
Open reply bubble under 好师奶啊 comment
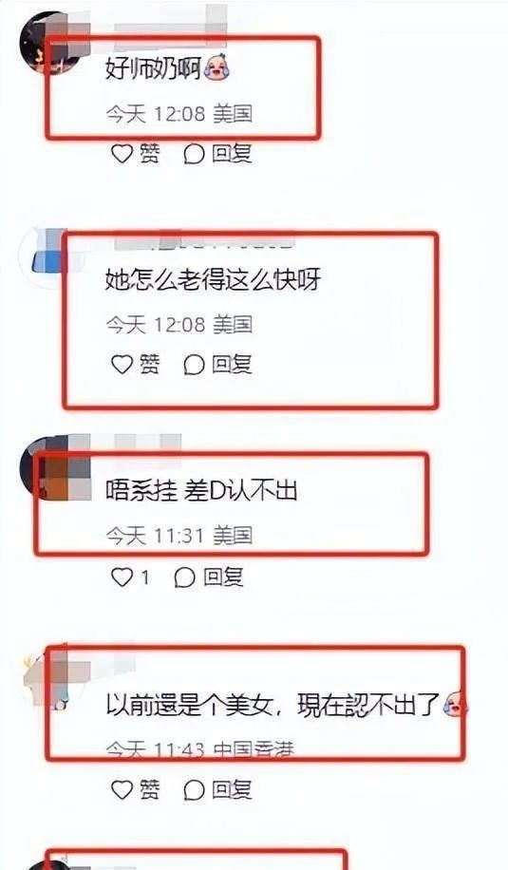pos(194,154)
